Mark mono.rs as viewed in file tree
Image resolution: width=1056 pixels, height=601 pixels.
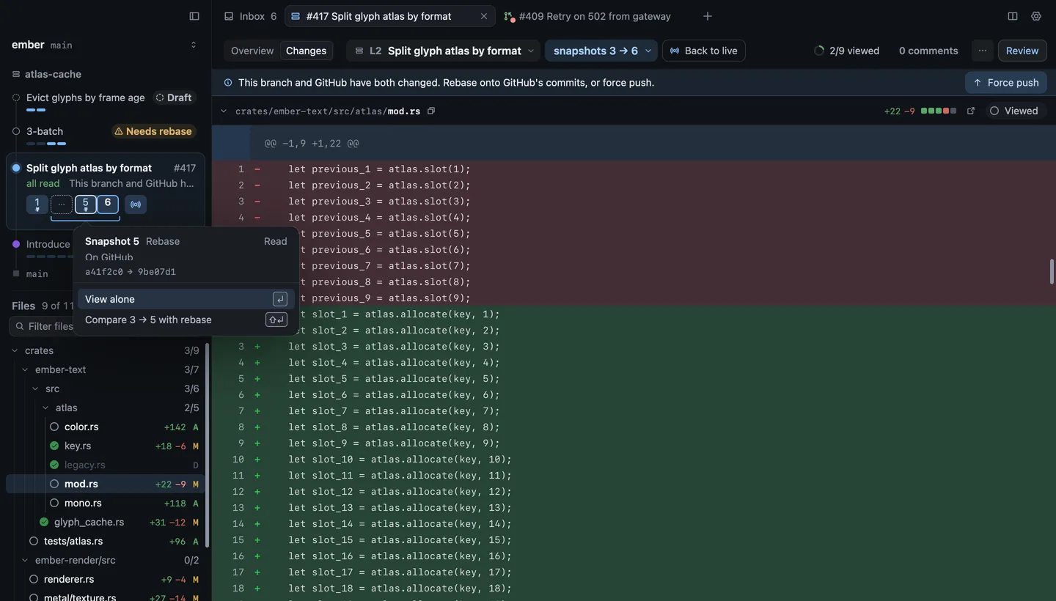click(54, 503)
